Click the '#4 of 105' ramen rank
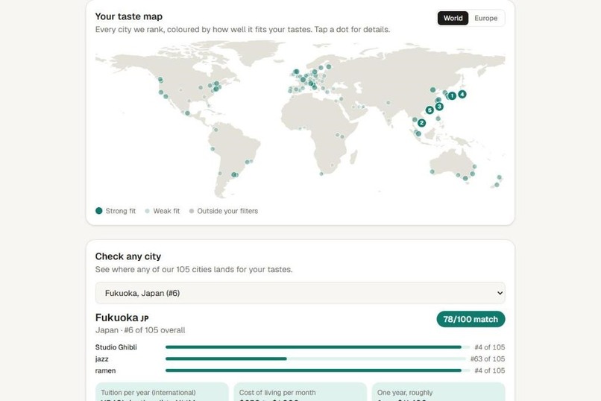This screenshot has width=601, height=401. point(489,370)
